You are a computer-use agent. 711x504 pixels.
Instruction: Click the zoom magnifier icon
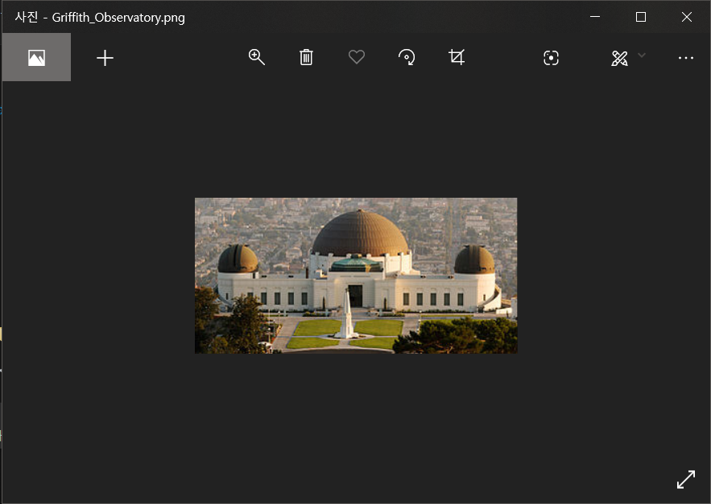257,58
